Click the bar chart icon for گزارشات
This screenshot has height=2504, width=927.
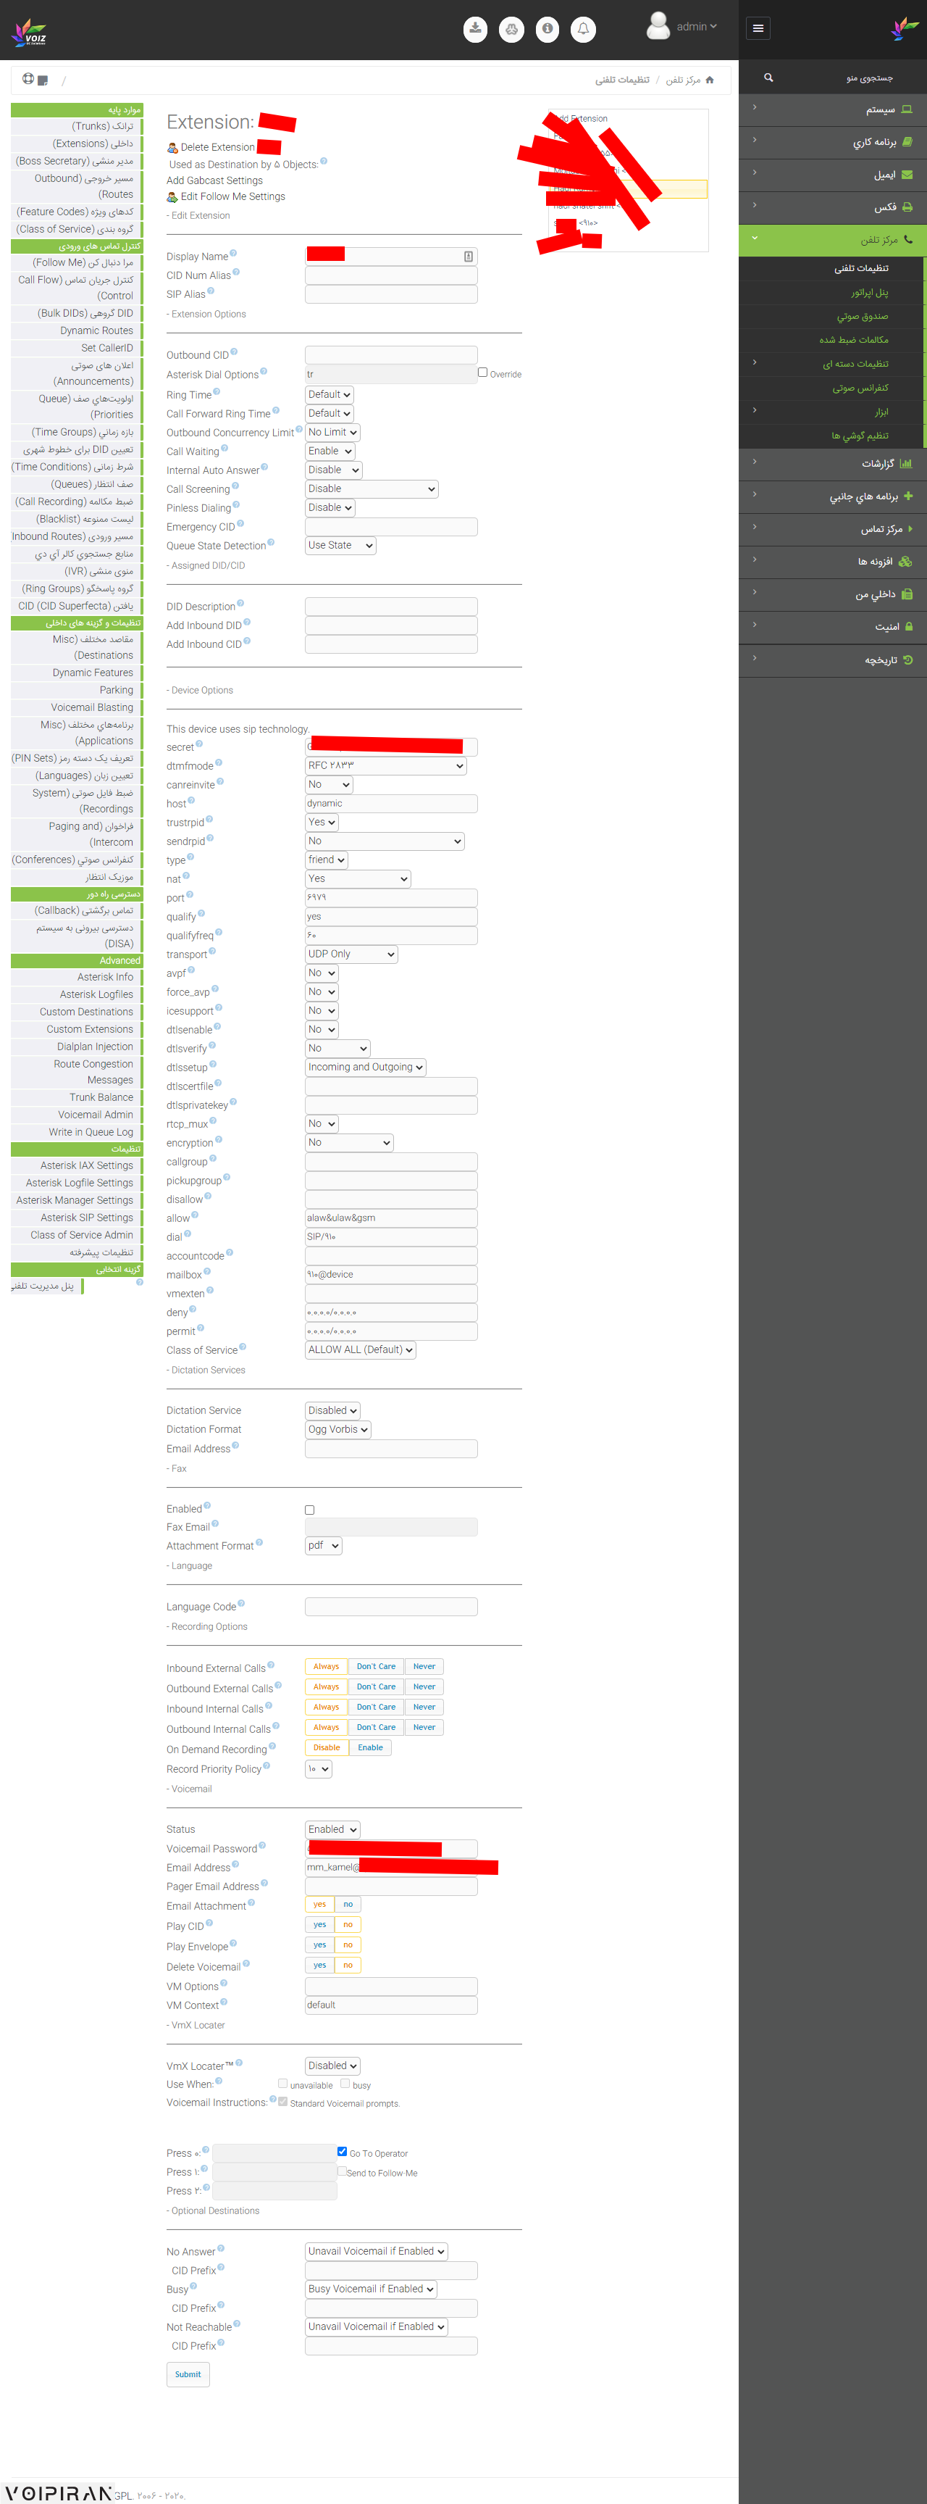pos(907,464)
